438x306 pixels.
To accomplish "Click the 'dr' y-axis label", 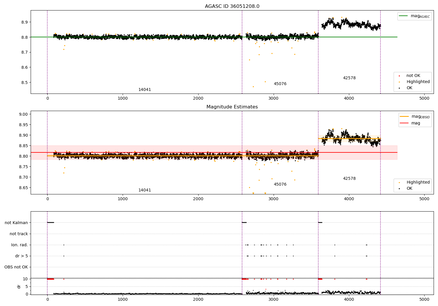I will pos(19,286).
